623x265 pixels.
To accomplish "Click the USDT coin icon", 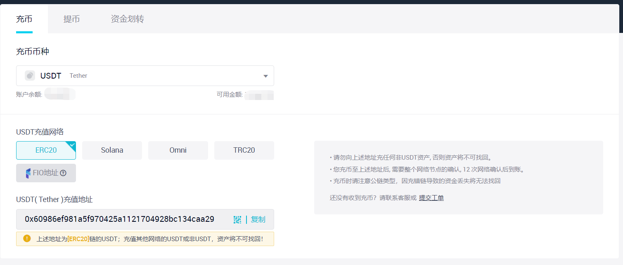I will (30, 76).
